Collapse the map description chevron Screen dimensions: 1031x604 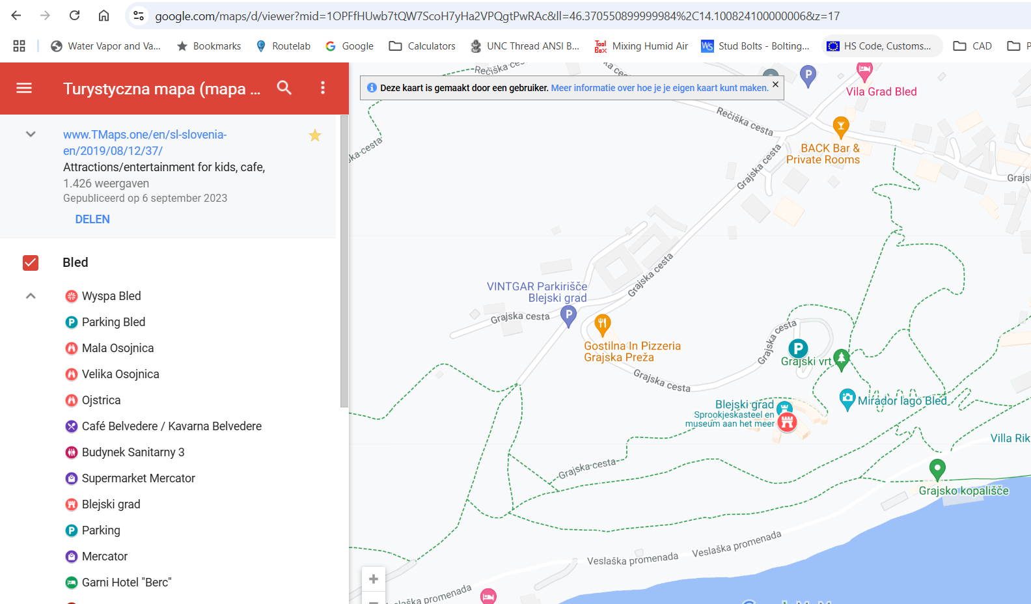point(31,134)
